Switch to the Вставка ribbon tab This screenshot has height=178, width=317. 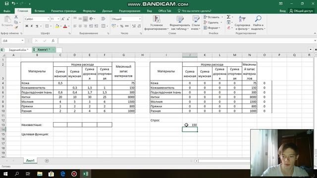(40, 11)
